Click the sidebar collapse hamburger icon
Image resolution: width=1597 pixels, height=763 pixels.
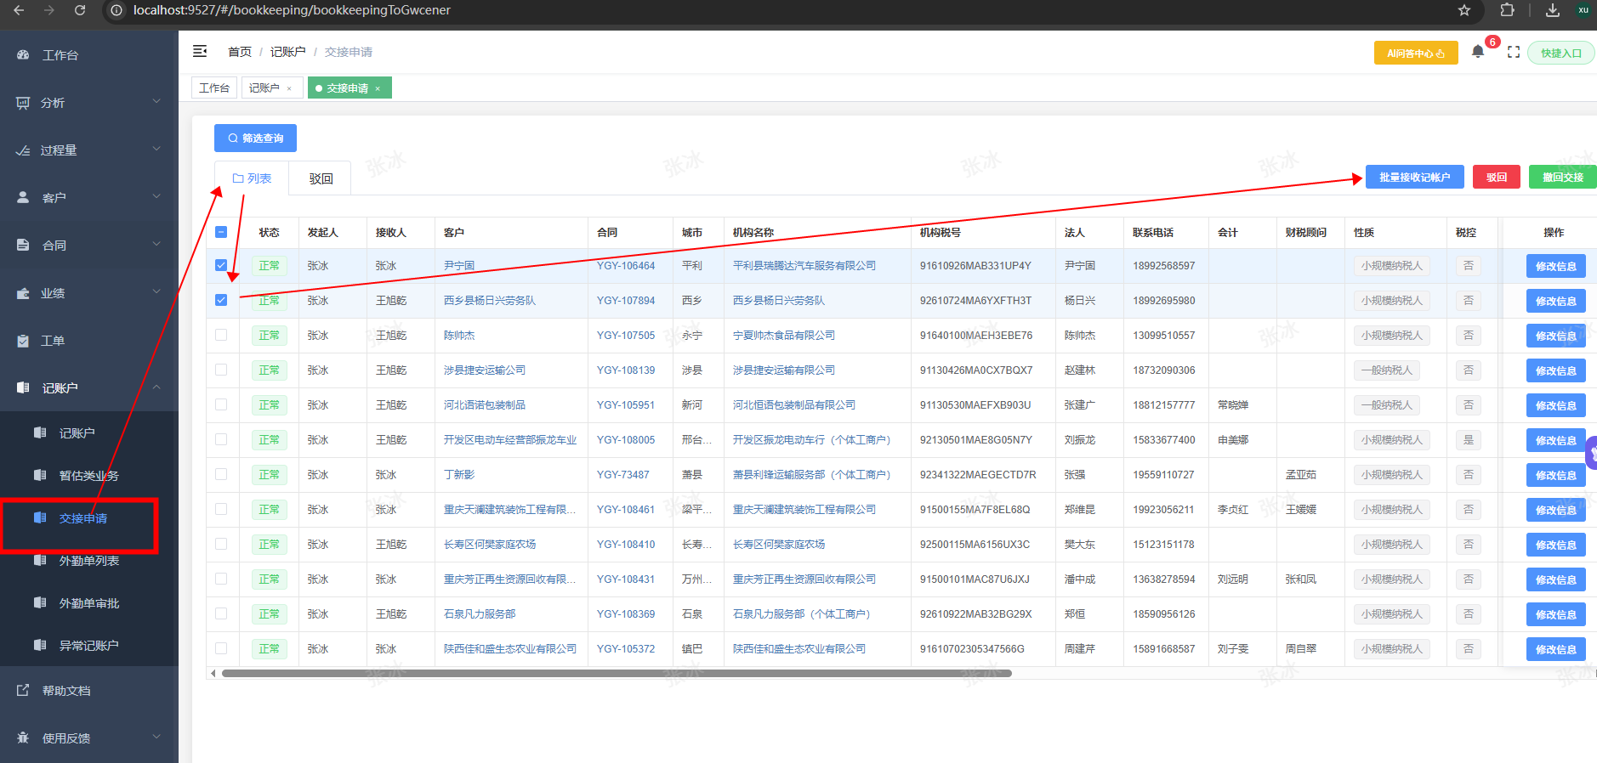point(200,52)
